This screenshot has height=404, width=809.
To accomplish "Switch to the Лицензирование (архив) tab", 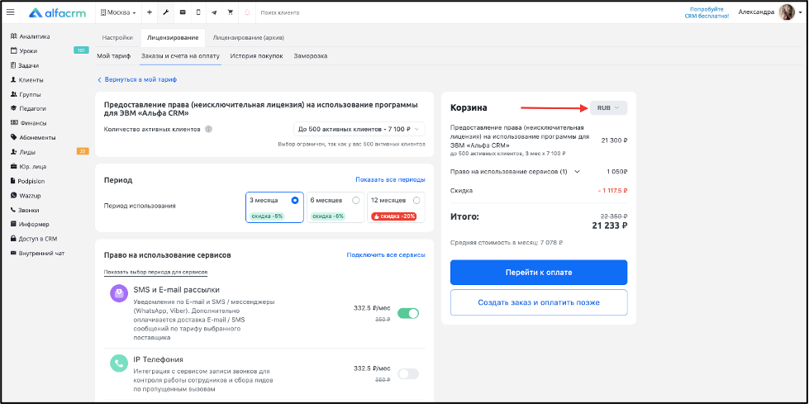I will (x=248, y=38).
